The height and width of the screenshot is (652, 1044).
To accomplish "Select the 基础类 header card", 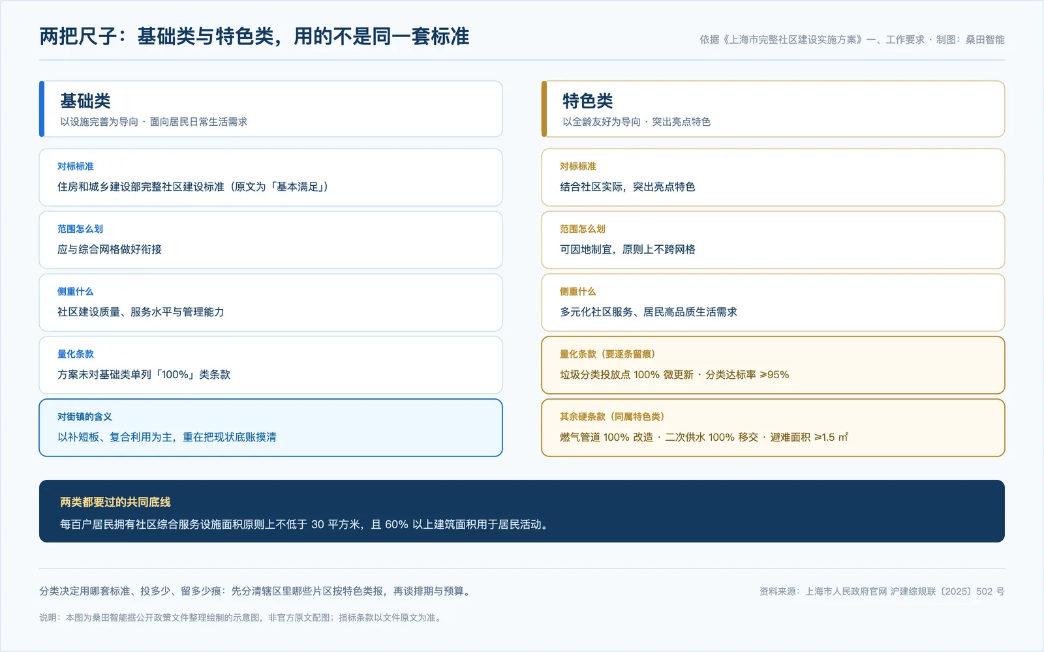I will click(271, 109).
